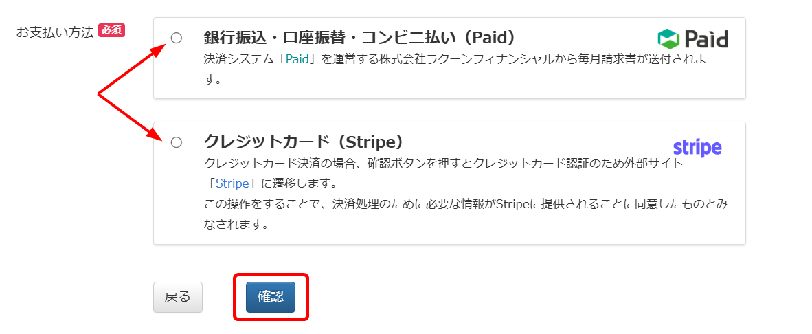Open the green Paid text link

pos(297,60)
